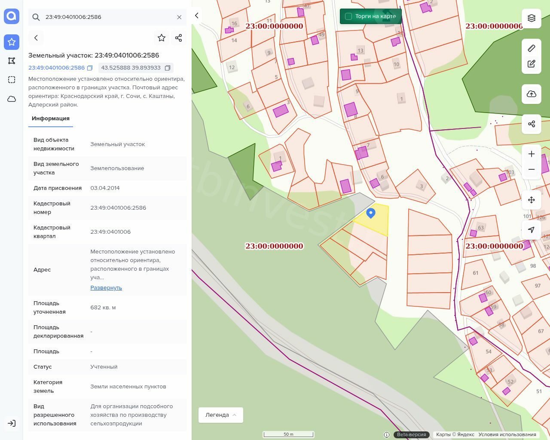Zoom in on the map
The image size is (550, 440).
(532, 154)
